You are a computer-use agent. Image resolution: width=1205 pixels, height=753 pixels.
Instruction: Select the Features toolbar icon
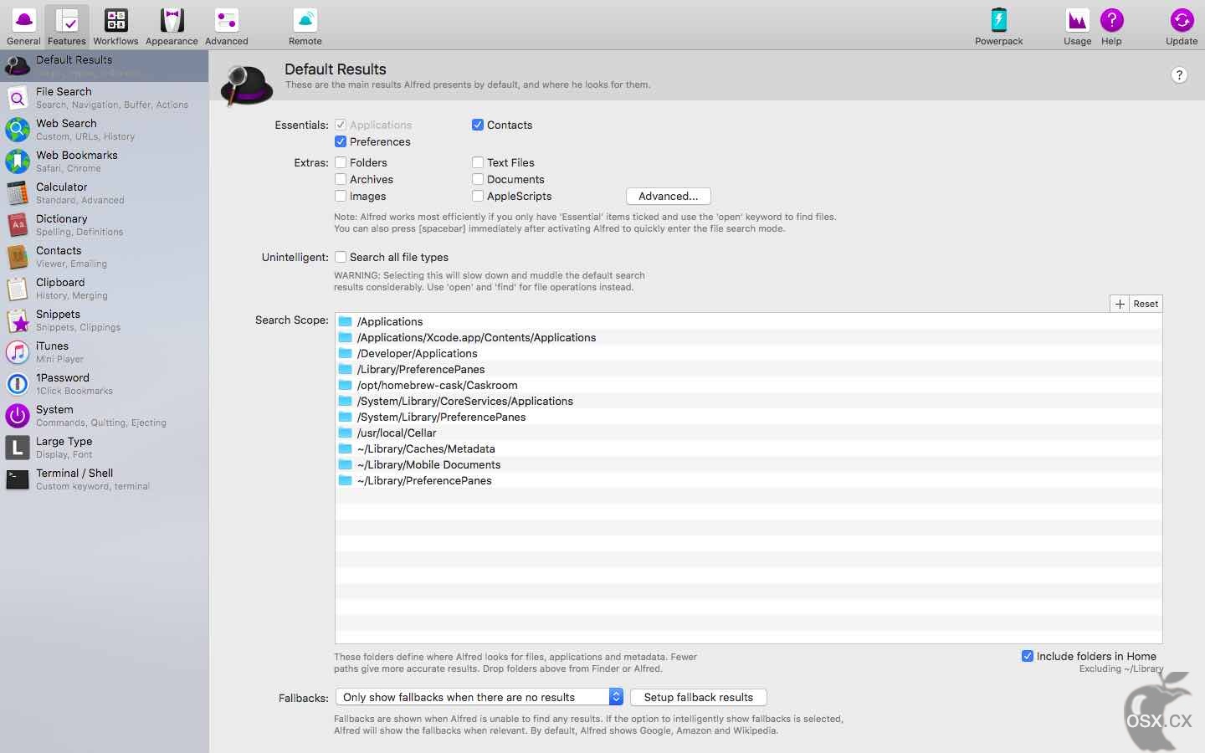coord(66,26)
